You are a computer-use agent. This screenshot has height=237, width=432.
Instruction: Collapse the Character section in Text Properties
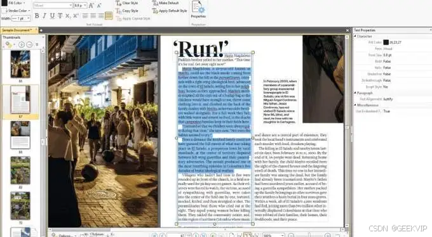tap(355, 36)
